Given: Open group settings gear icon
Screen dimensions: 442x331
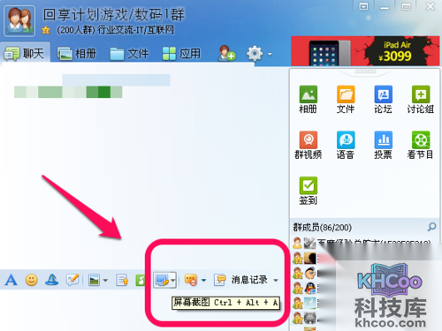Looking at the screenshot, I should (x=255, y=54).
